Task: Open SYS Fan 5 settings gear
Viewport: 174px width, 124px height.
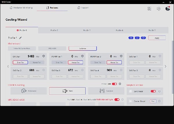Action: click(x=160, y=70)
